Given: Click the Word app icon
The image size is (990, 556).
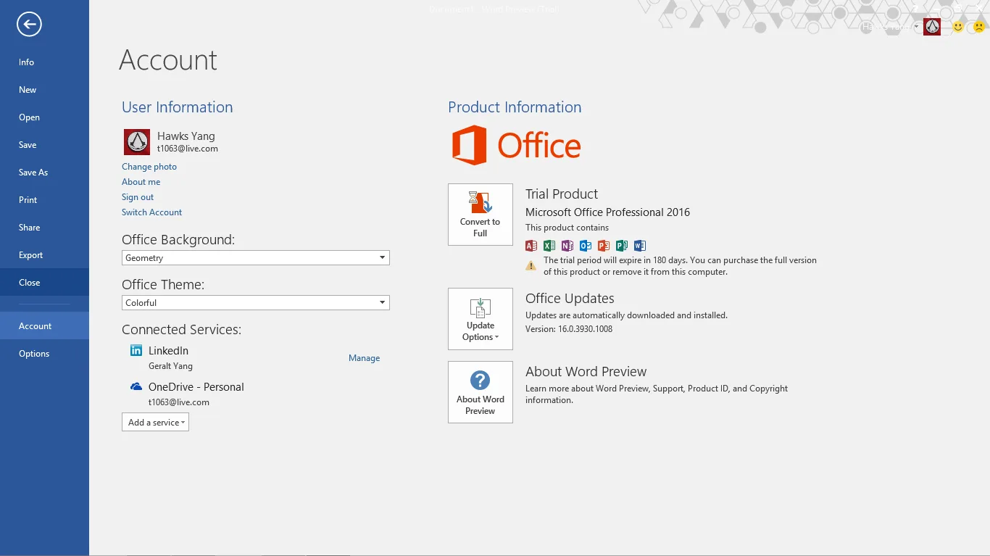Looking at the screenshot, I should pyautogui.click(x=640, y=246).
